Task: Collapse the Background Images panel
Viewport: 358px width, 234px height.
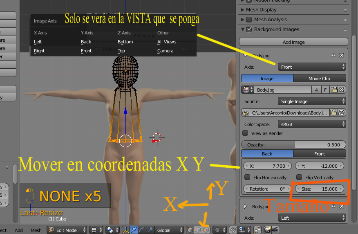Action: [x=243, y=29]
